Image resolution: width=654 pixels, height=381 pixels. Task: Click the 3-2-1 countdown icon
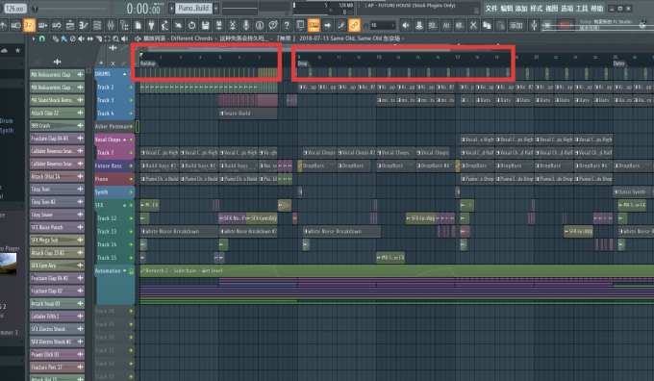coord(29,25)
